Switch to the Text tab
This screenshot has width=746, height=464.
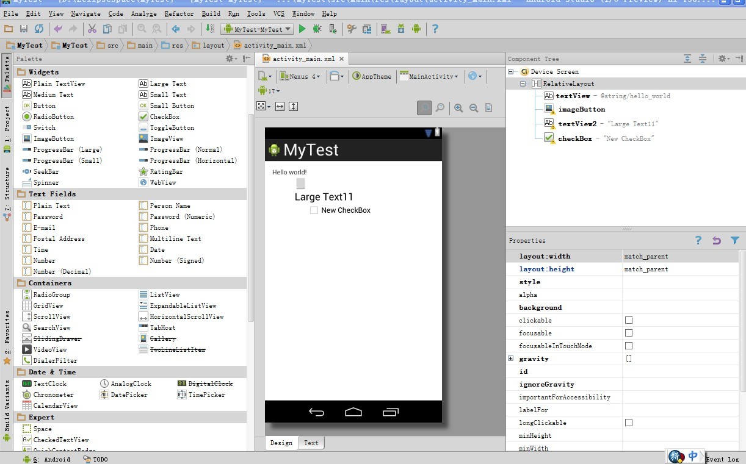(311, 443)
